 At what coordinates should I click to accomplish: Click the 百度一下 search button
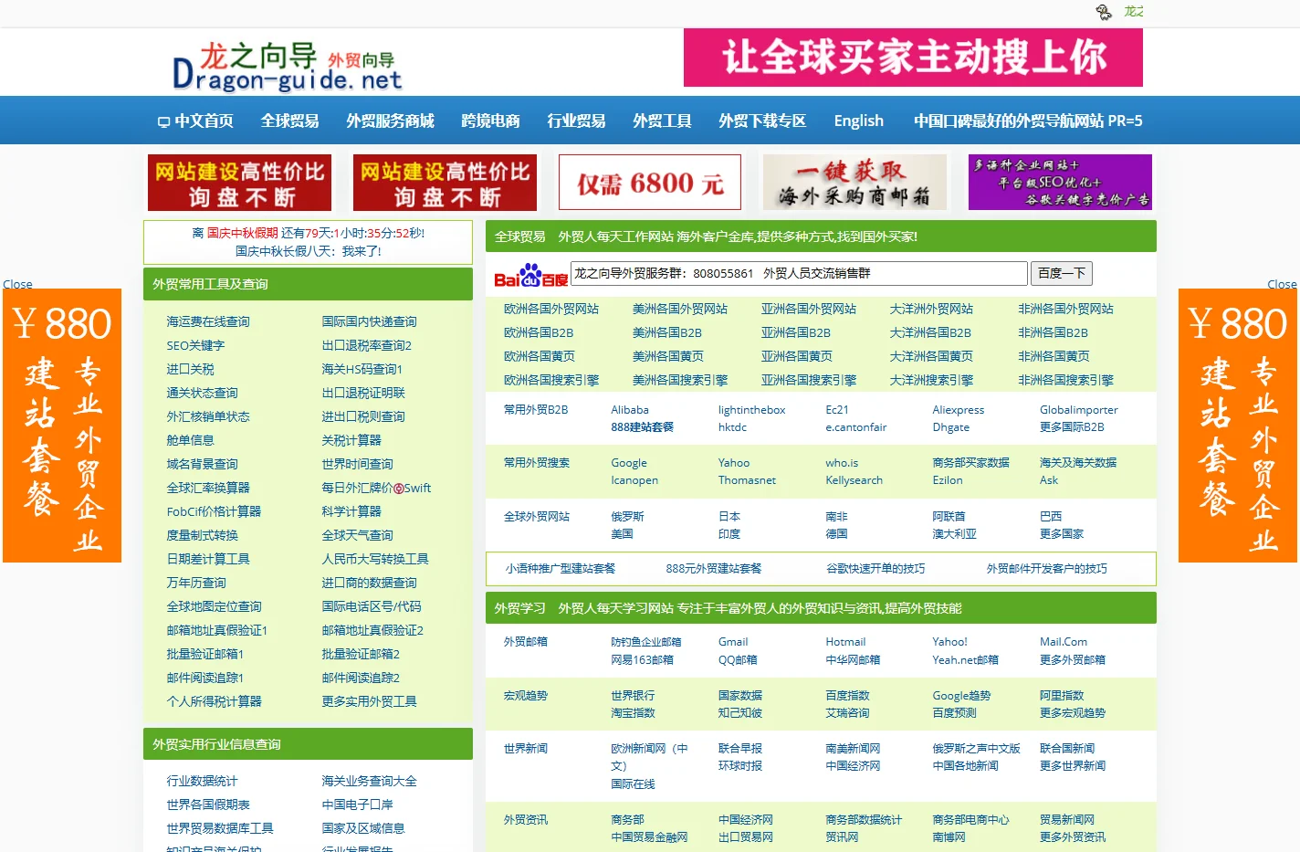1062,273
